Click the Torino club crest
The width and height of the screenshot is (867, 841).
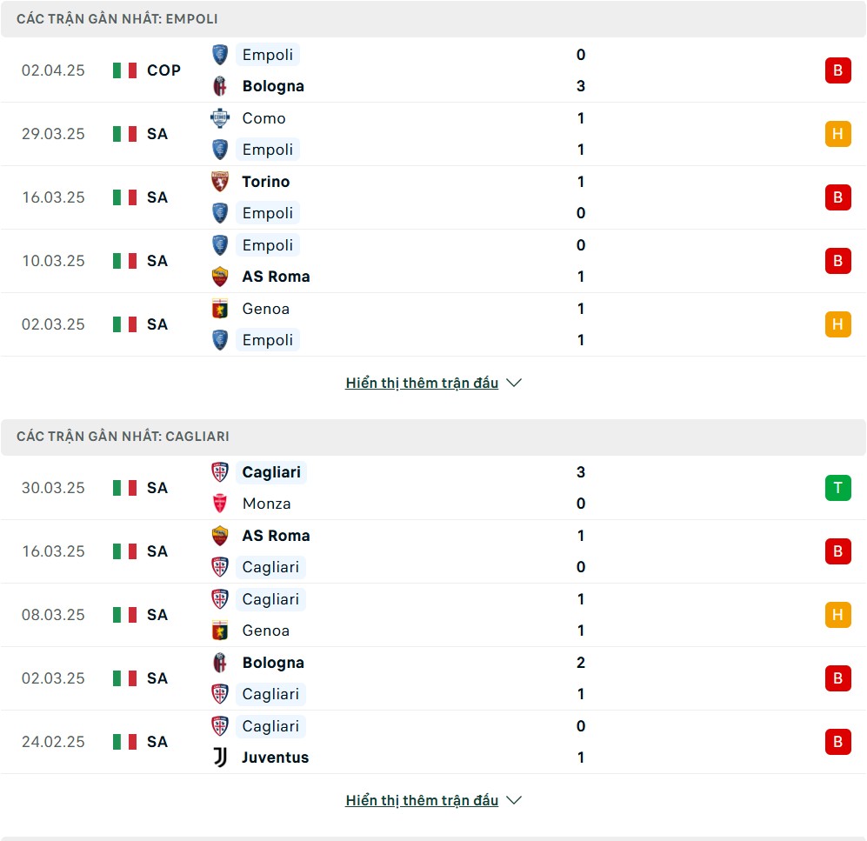219,182
